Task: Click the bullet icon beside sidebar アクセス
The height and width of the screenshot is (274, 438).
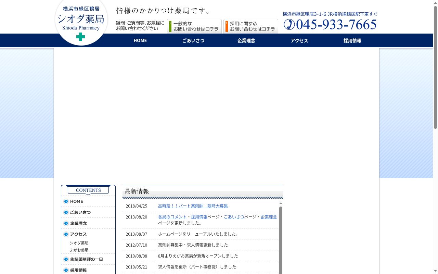Action: pos(66,234)
